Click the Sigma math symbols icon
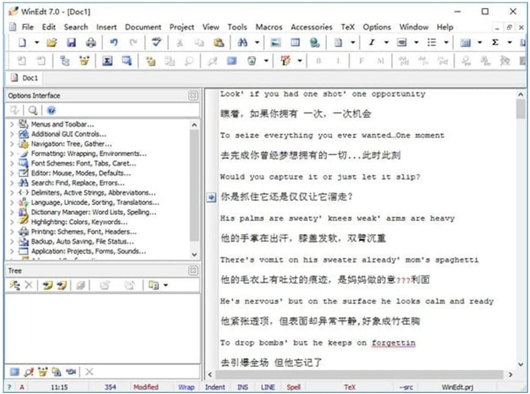This screenshot has height=394, width=530. [106, 61]
